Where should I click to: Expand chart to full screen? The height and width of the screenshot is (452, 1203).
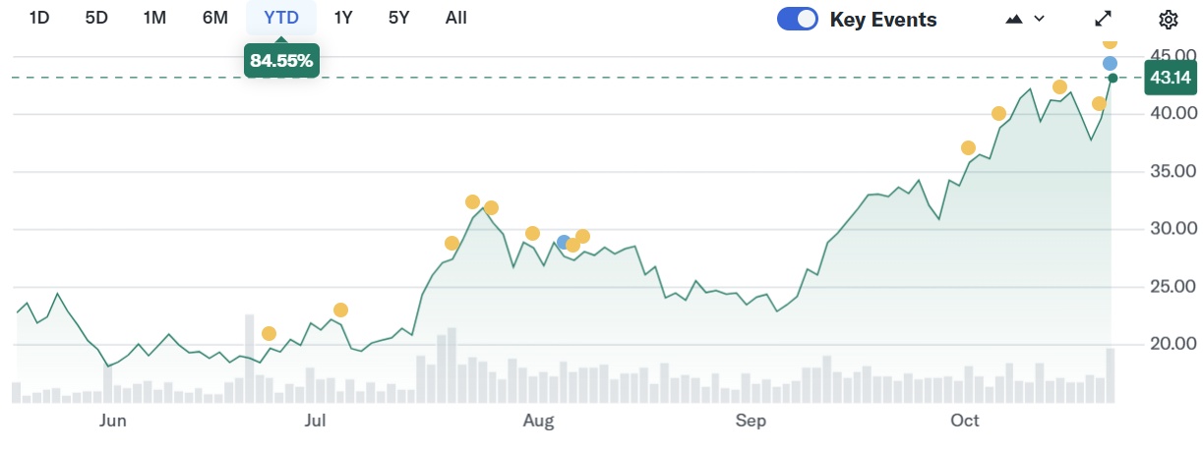pyautogui.click(x=1104, y=19)
